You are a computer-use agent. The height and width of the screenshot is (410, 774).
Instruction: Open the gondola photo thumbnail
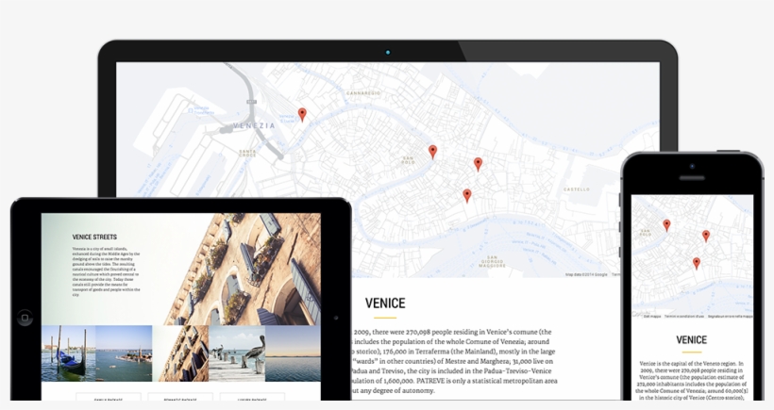tap(68, 353)
